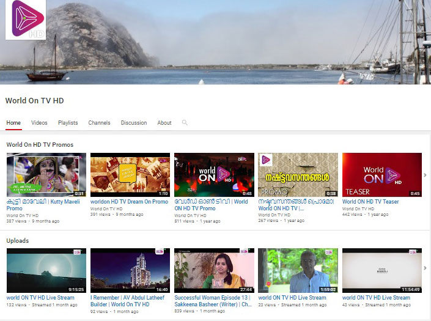Open Live Stream title with 132 views
Image resolution: width=431 pixels, height=321 pixels.
point(40,298)
